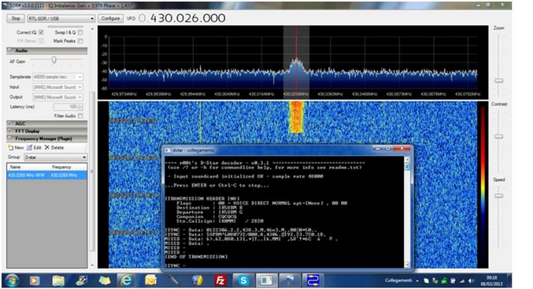
Task: Expand the AGC section header
Action: tap(47, 124)
